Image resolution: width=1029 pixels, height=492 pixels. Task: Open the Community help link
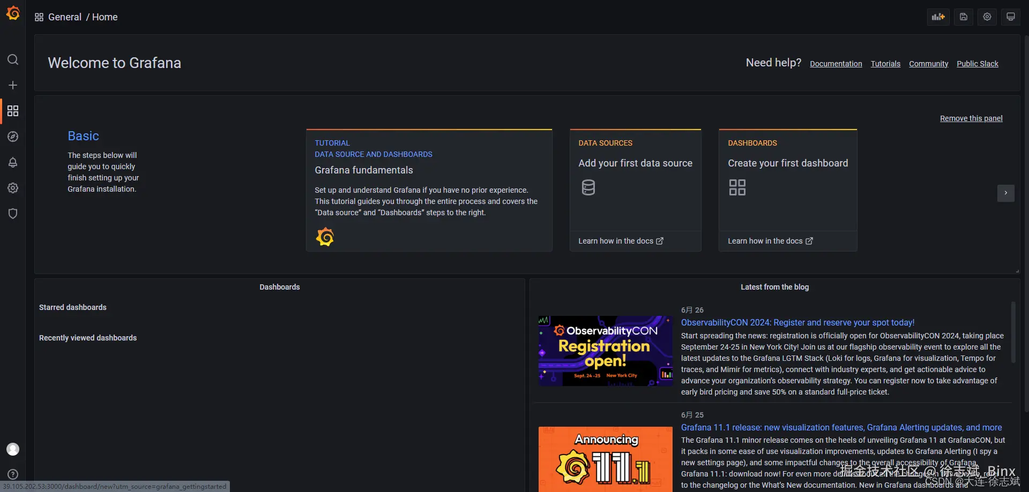click(929, 64)
